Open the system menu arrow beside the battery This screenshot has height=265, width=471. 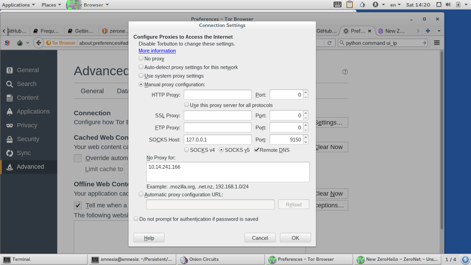465,5
